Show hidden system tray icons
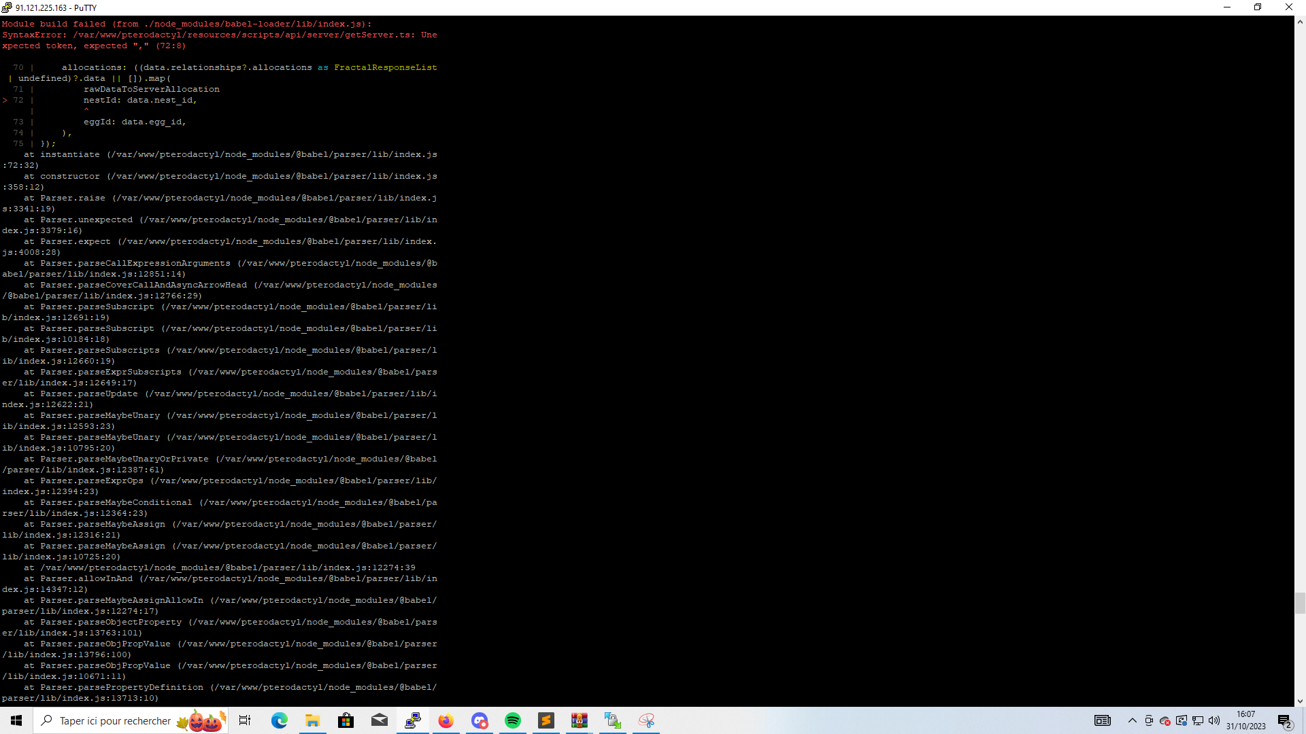 point(1133,720)
